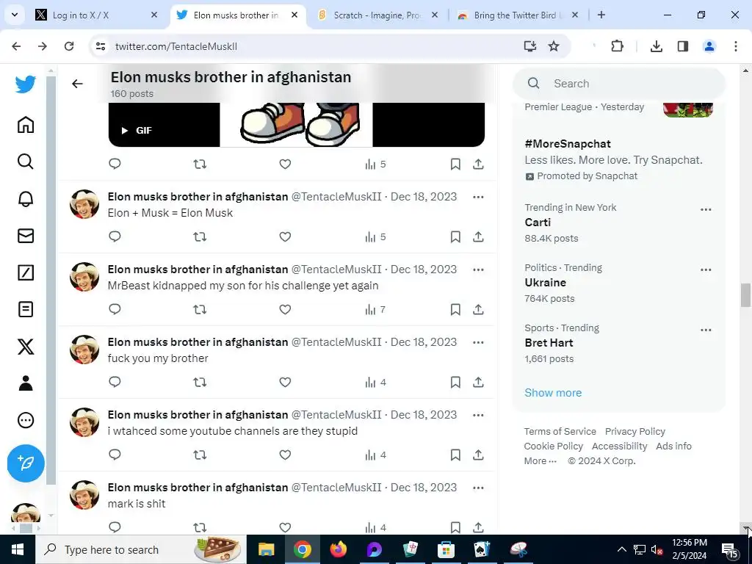Open Explore search icon in sidebar
This screenshot has height=564, width=752.
[x=26, y=162]
